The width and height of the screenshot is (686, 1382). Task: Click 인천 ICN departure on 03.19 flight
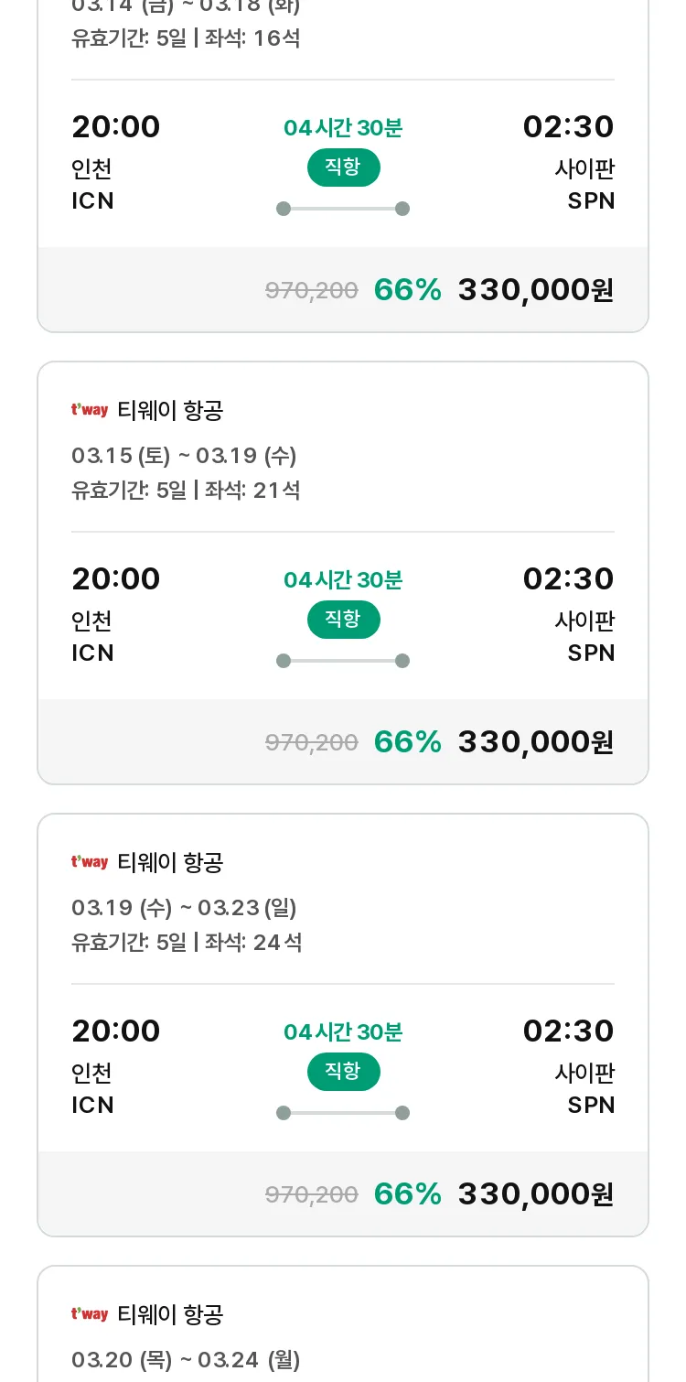(x=93, y=1089)
